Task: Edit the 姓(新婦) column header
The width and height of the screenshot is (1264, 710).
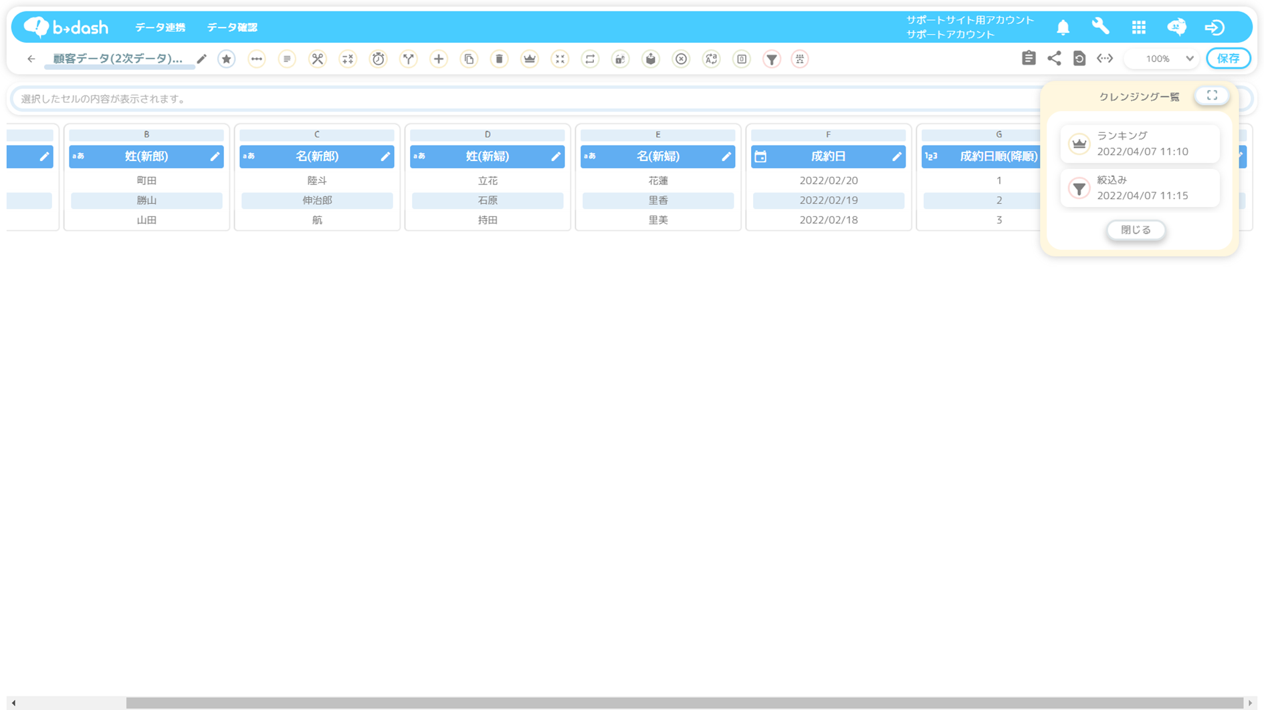Action: pos(556,156)
